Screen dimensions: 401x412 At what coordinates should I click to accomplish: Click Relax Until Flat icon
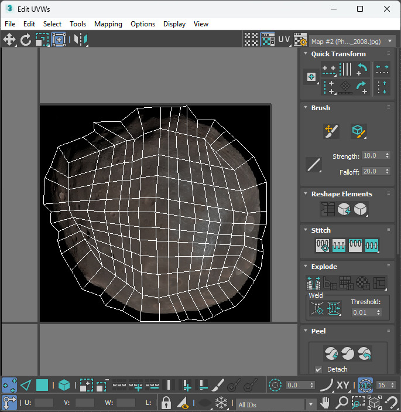click(344, 209)
